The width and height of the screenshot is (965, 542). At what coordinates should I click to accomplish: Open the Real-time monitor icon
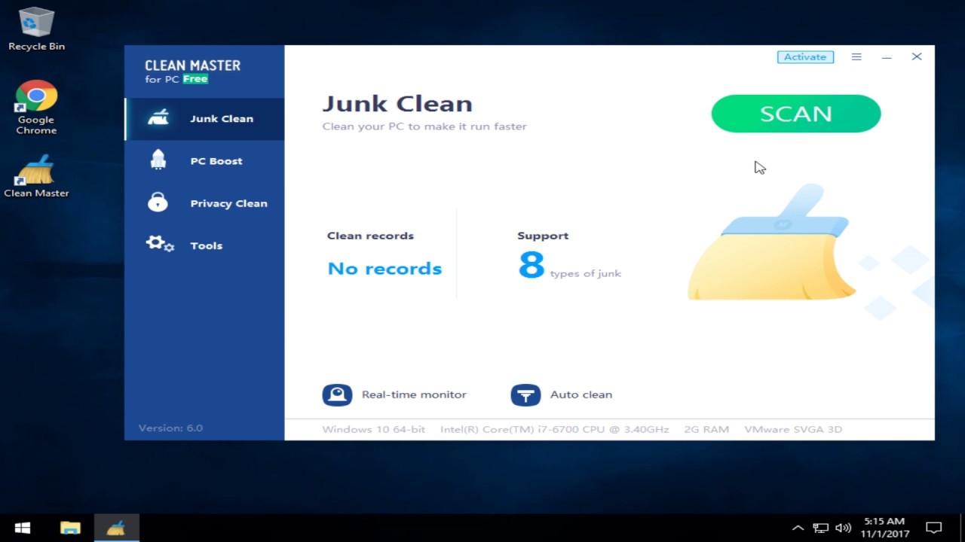(337, 394)
